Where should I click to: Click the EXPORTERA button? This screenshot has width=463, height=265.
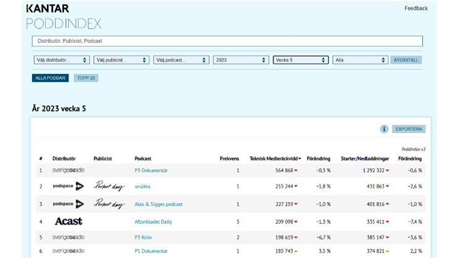(409, 129)
